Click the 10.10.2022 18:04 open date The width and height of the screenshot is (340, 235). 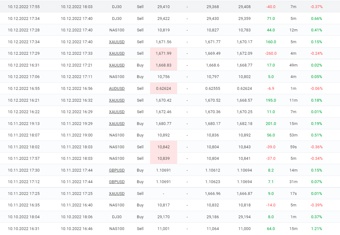24,217
